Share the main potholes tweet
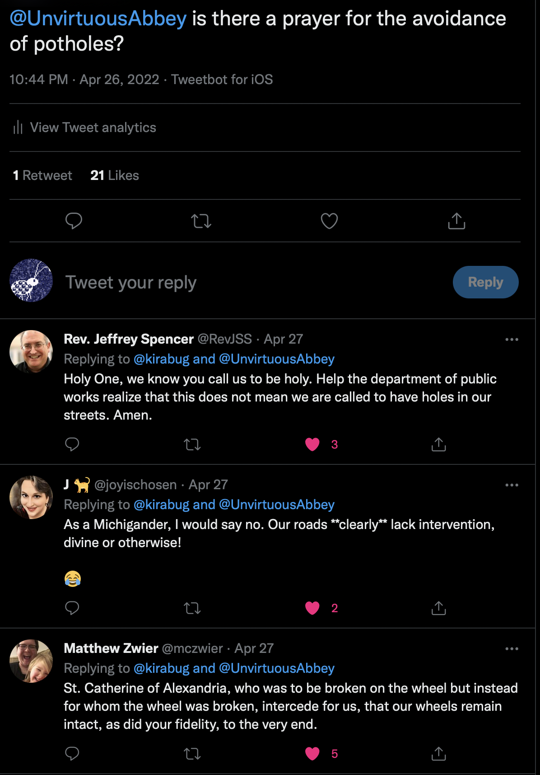 click(x=456, y=221)
